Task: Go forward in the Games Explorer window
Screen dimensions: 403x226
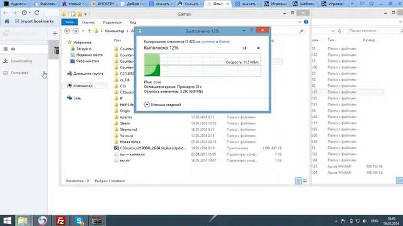Action: [x=76, y=31]
